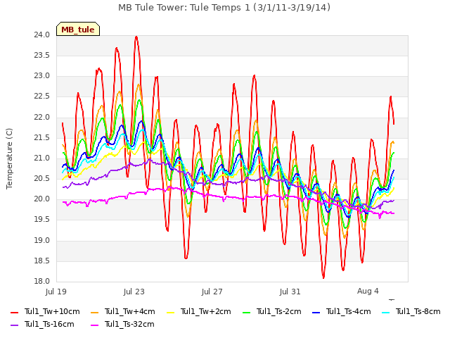The width and height of the screenshot is (450, 338).
Task: Click the 18.5 y-axis tick label
Action: coord(42,261)
